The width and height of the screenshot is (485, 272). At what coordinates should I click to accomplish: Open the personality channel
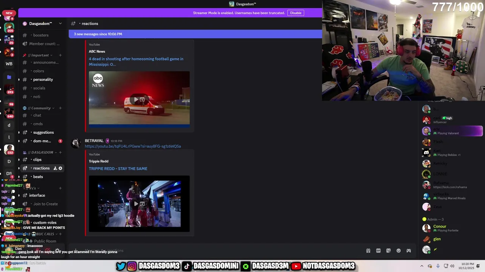click(42, 79)
